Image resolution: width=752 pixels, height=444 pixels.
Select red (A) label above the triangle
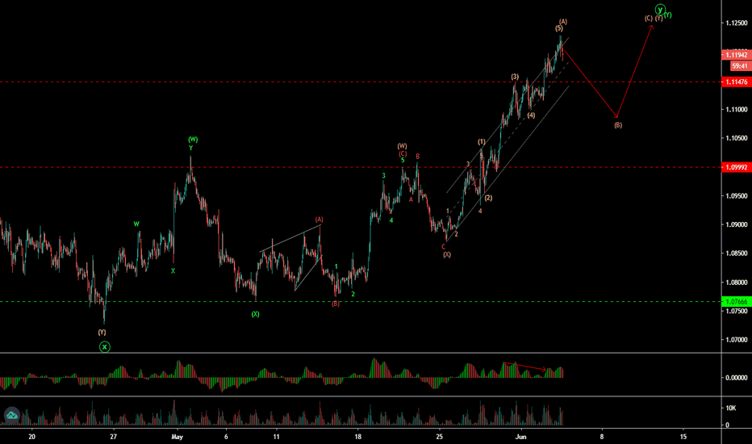coord(319,220)
